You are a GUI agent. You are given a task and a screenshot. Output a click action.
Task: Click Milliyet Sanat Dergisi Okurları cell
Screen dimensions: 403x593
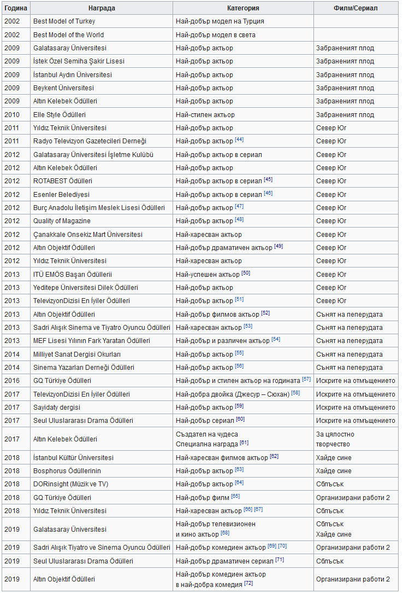pyautogui.click(x=102, y=354)
